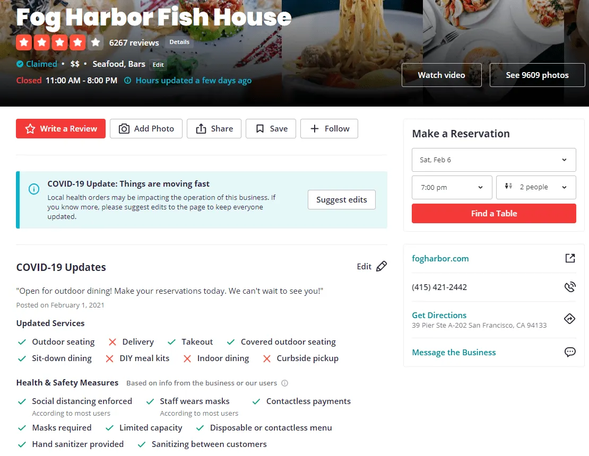Share this business page
589x456 pixels.
214,129
